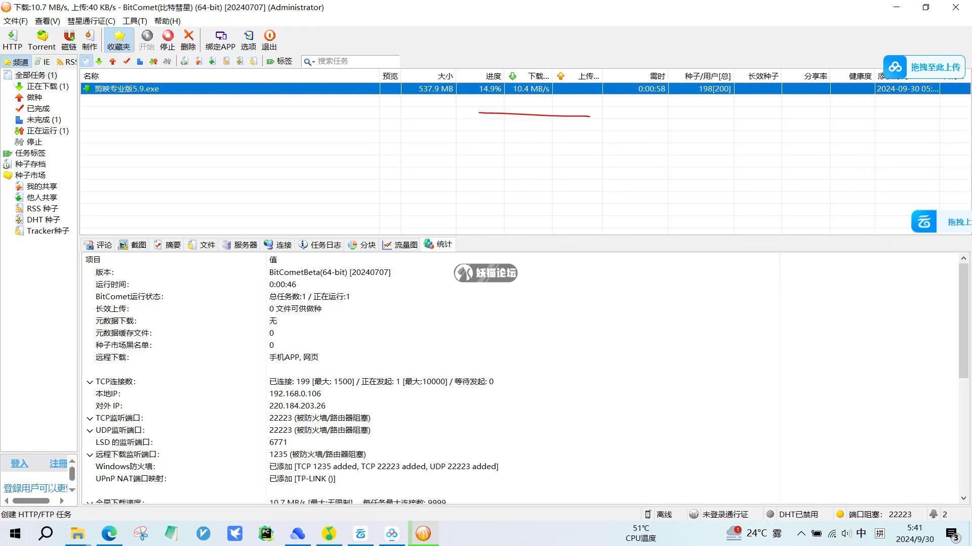
Task: Delete the selected task with 删除
Action: point(188,40)
